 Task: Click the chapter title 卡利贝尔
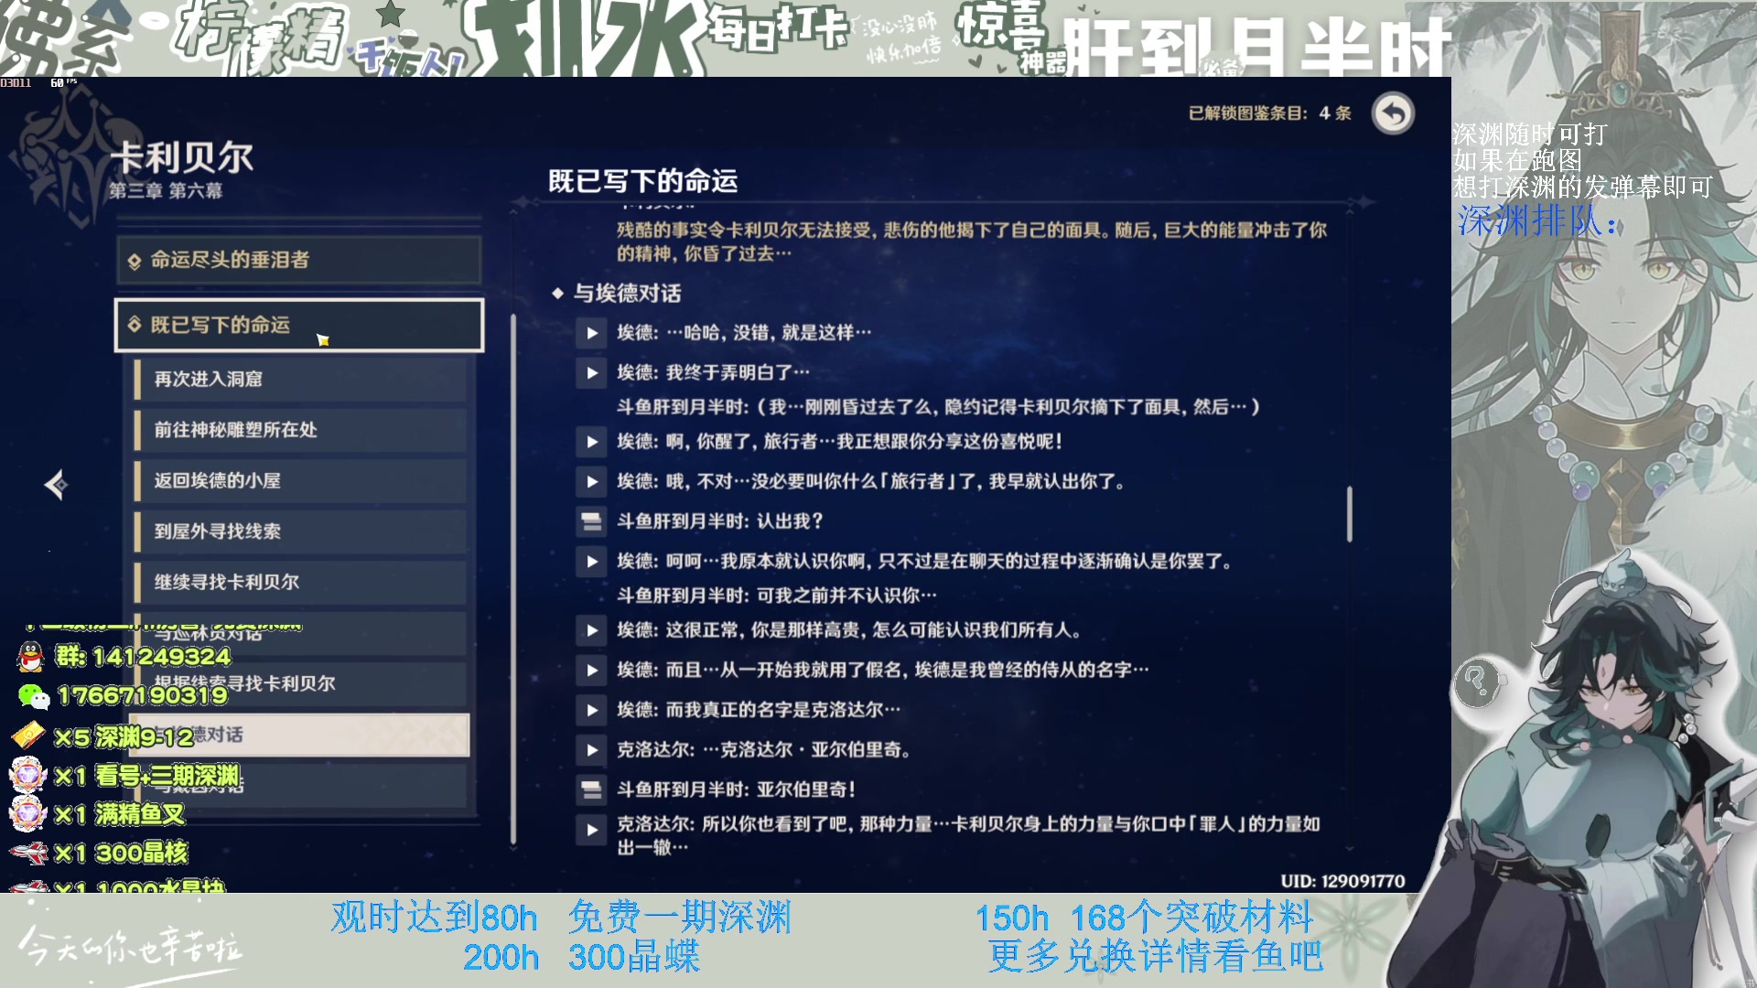[x=182, y=157]
